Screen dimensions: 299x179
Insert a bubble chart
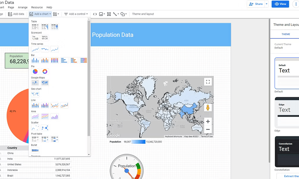(45, 128)
